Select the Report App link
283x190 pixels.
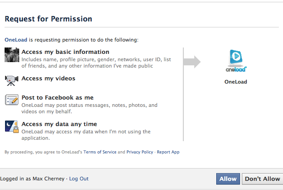pyautogui.click(x=168, y=152)
